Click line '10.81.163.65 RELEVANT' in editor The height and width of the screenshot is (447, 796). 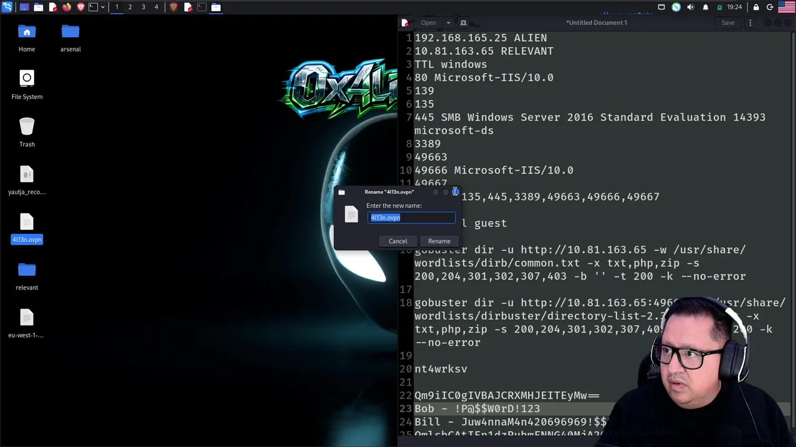[484, 51]
